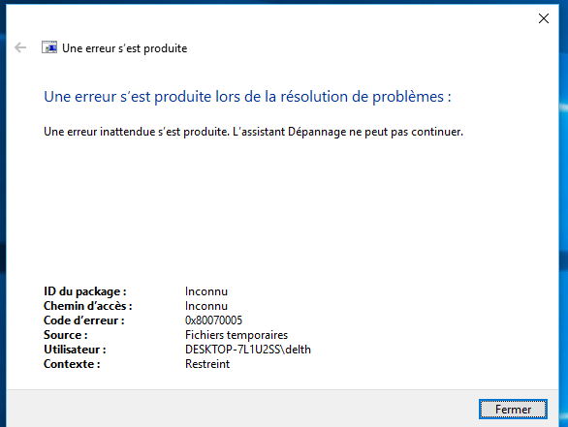The width and height of the screenshot is (568, 427).
Task: Click the "Une erreur inattendue" message text
Action: click(x=253, y=132)
